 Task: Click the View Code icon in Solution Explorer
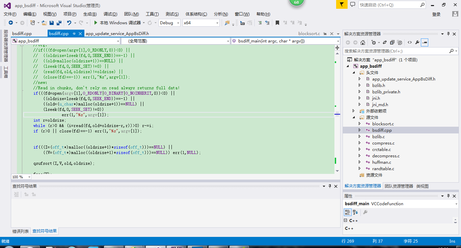pyautogui.click(x=409, y=42)
